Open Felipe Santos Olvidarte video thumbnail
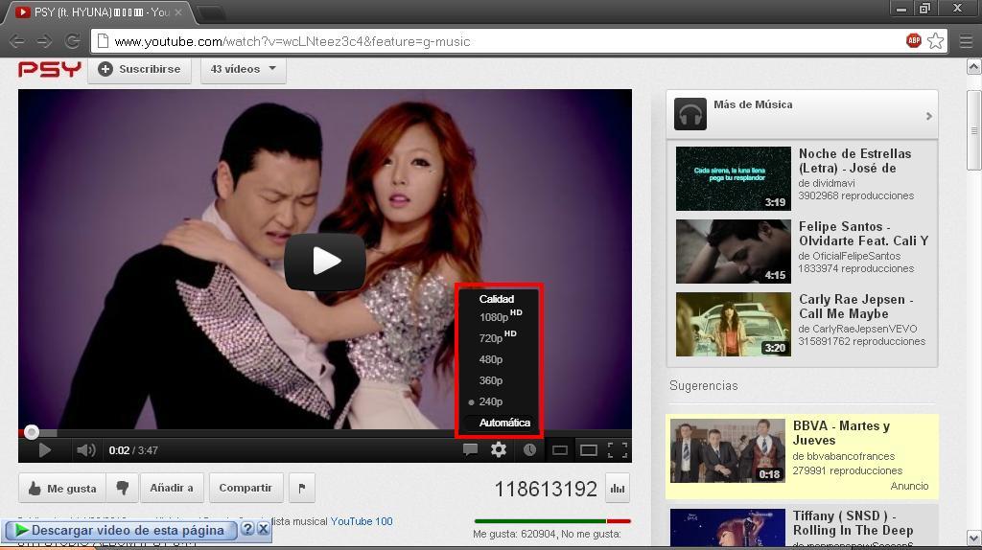 pos(734,252)
